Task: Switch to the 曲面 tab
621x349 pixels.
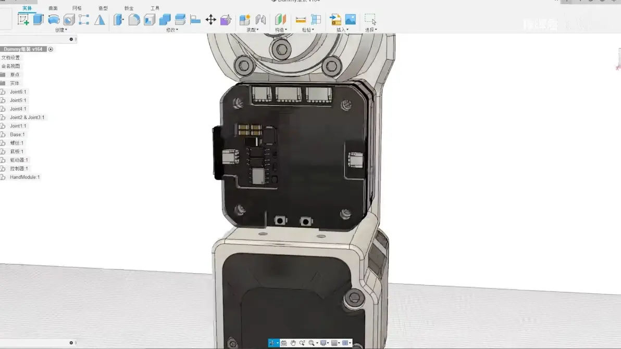Action: [53, 8]
